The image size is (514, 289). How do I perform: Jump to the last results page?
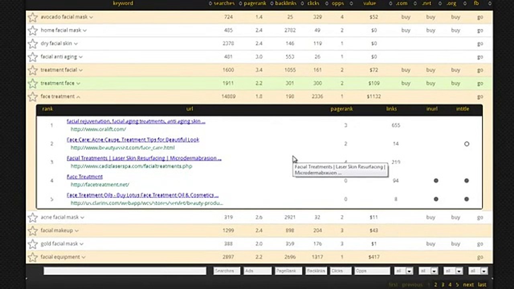pos(482,285)
